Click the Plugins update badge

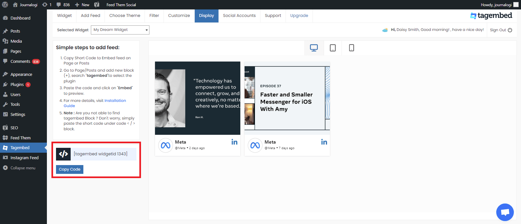pos(28,85)
